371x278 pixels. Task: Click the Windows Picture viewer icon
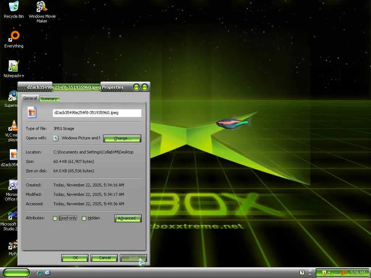coord(56,138)
